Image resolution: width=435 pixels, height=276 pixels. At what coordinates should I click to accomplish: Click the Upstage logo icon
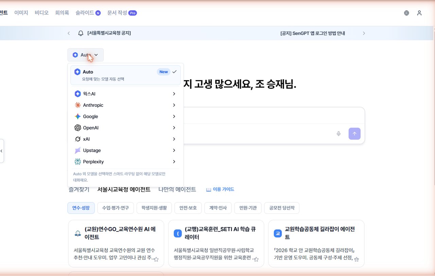pos(77,150)
